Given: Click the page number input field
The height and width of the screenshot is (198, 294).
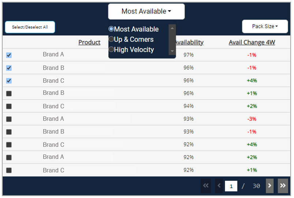Looking at the screenshot, I should (x=231, y=186).
